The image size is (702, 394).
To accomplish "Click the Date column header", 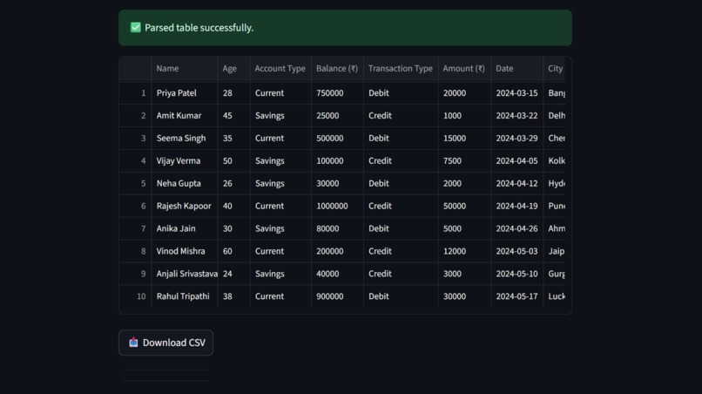I will tap(516, 68).
